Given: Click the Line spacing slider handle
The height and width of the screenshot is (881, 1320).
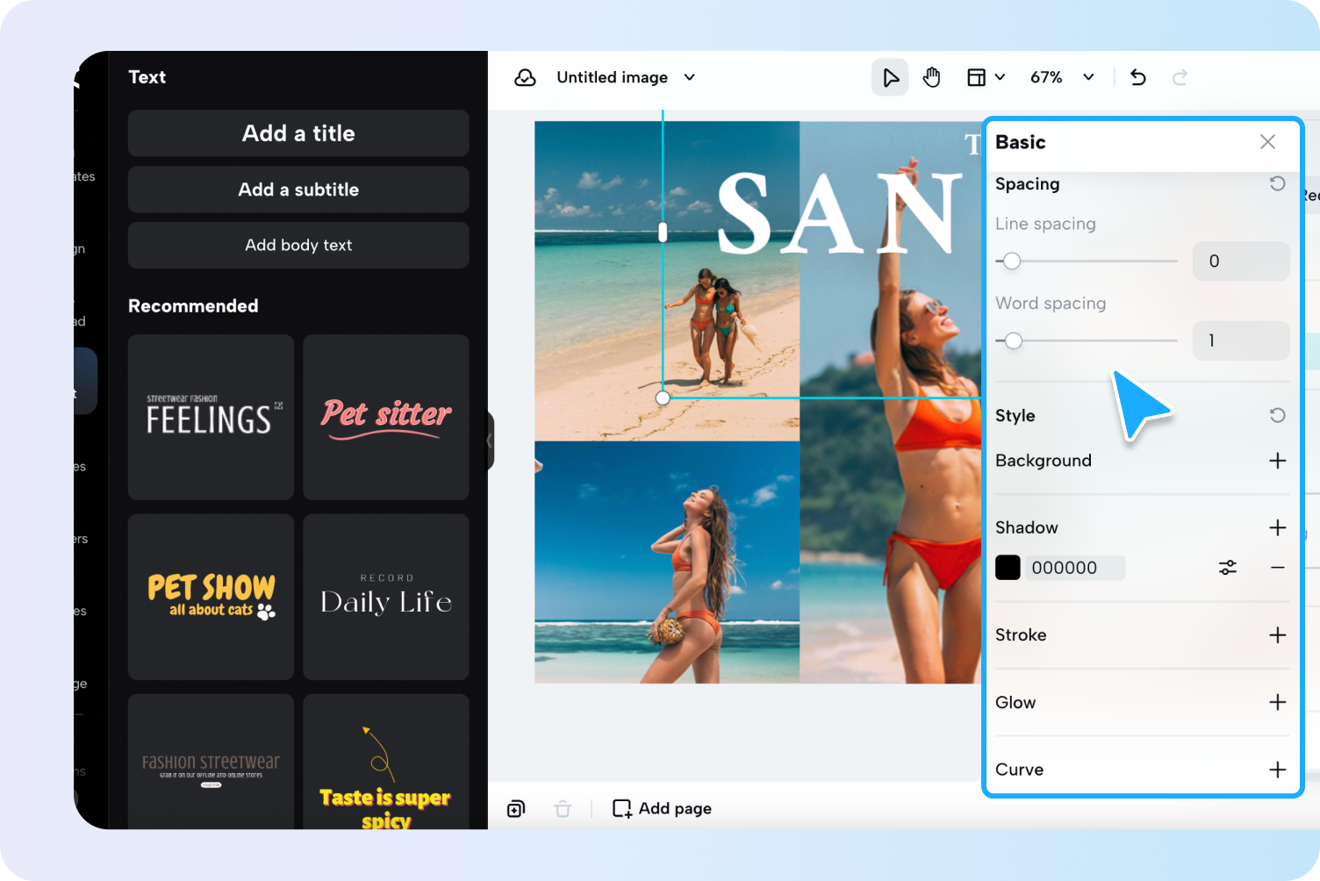Looking at the screenshot, I should (x=1012, y=261).
